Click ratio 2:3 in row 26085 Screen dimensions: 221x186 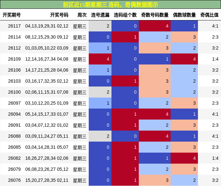coord(215,147)
